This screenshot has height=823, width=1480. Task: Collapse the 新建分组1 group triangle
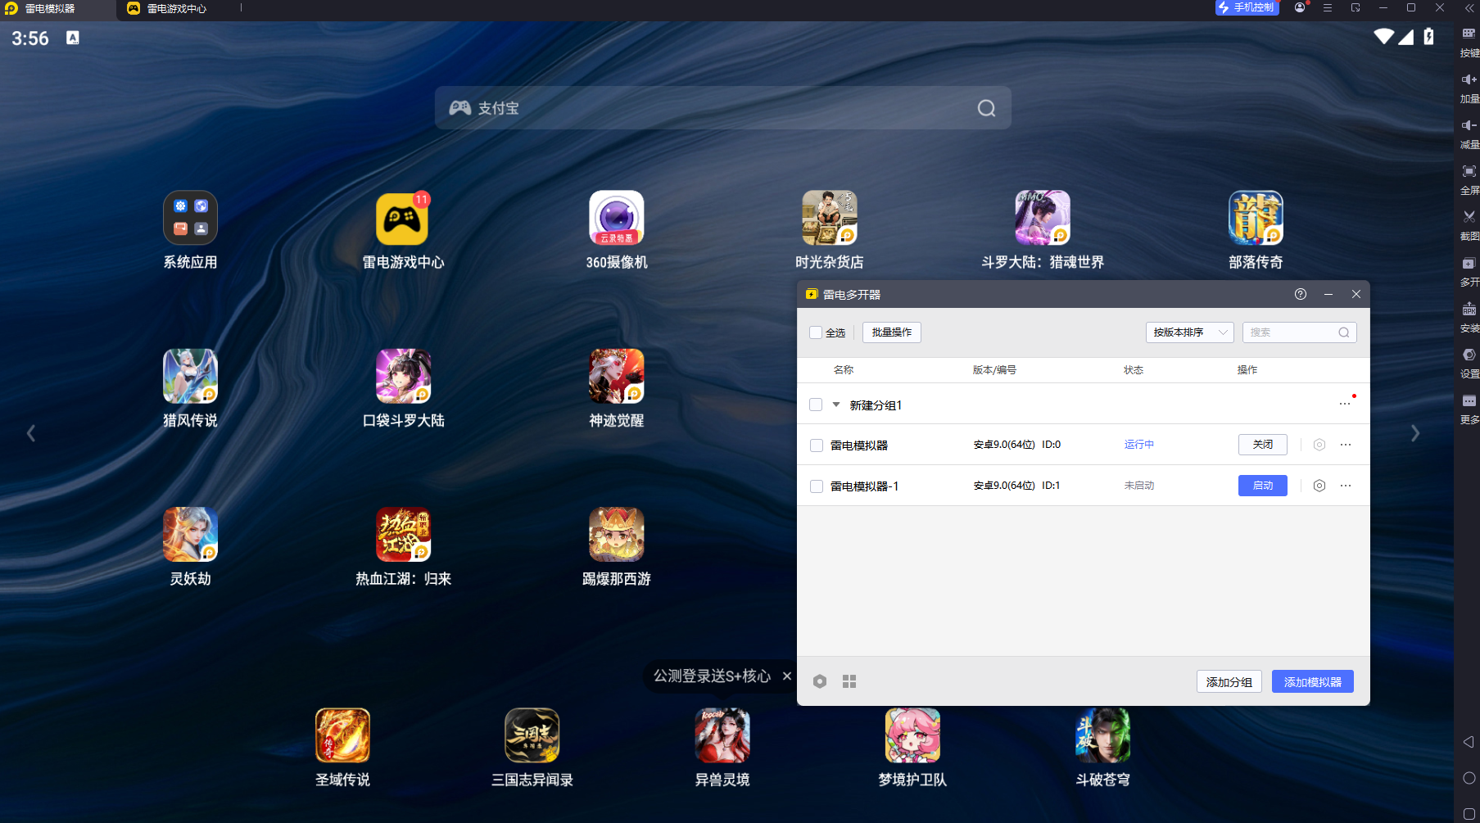836,405
